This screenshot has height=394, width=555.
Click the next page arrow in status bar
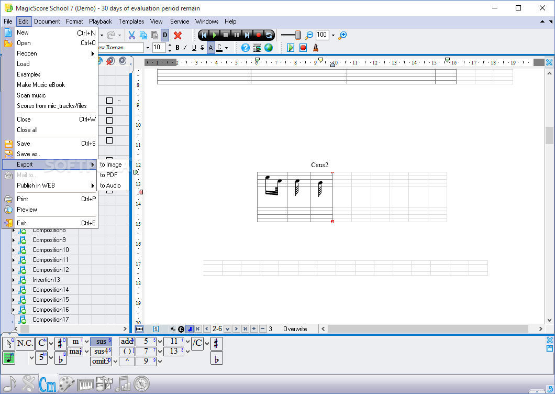[236, 329]
